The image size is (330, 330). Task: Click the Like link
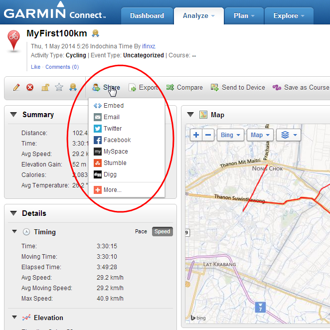(35, 67)
